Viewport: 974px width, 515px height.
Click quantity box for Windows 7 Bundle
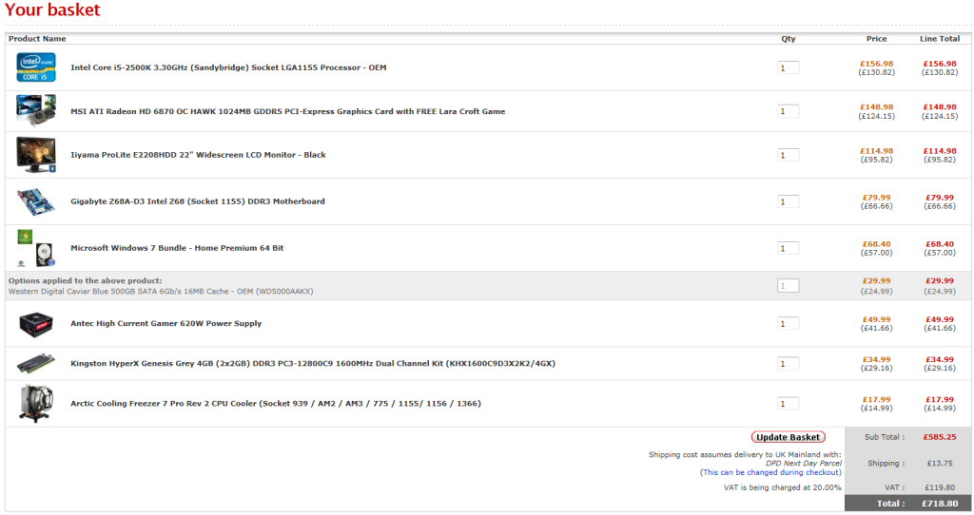click(789, 248)
